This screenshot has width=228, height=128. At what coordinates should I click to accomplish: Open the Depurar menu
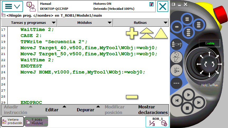tap(85, 110)
